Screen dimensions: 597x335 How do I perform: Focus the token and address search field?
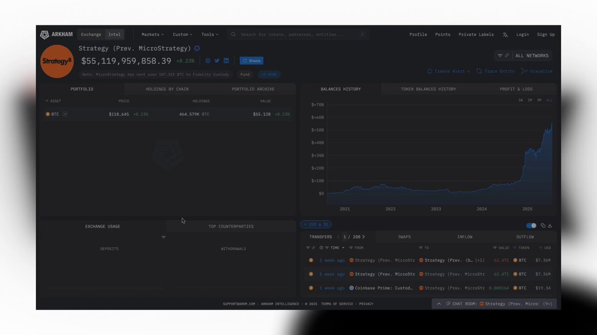coord(298,35)
